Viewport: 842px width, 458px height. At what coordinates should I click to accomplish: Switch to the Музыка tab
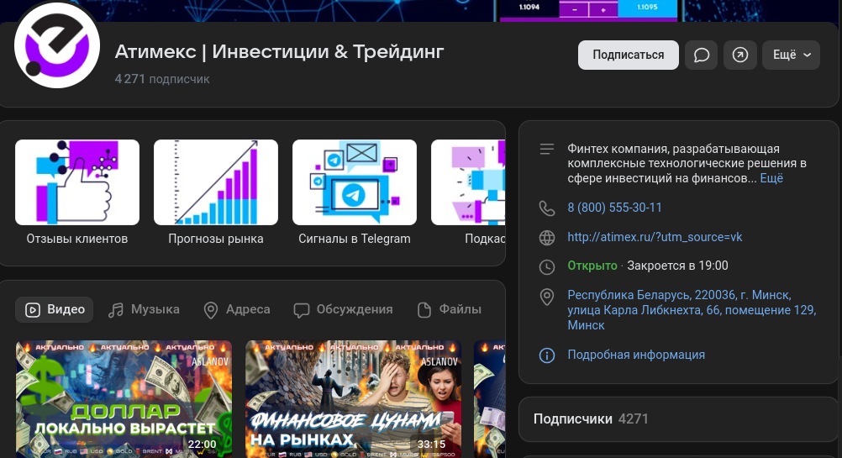144,310
